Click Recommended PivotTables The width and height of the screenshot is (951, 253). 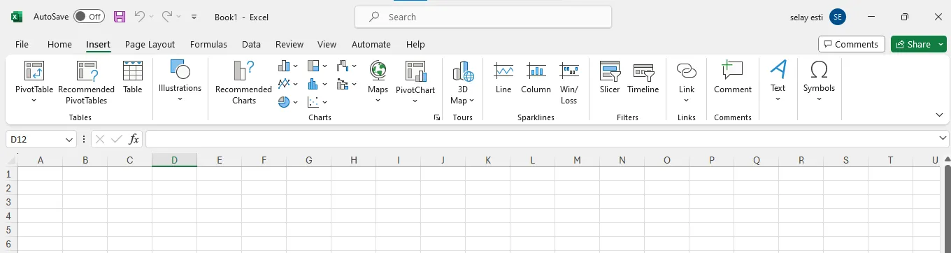click(x=86, y=82)
